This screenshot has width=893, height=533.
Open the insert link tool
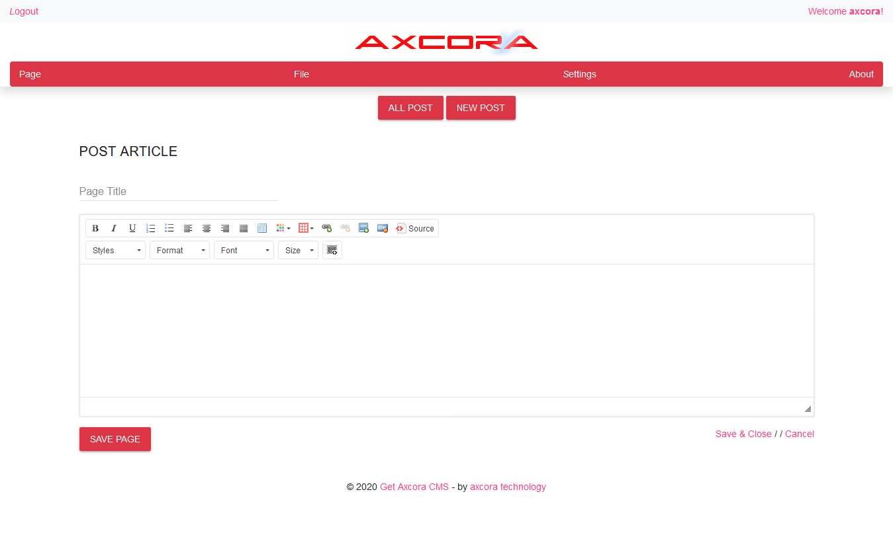click(326, 228)
